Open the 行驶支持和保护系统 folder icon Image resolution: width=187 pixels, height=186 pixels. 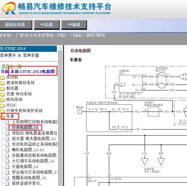2,111
